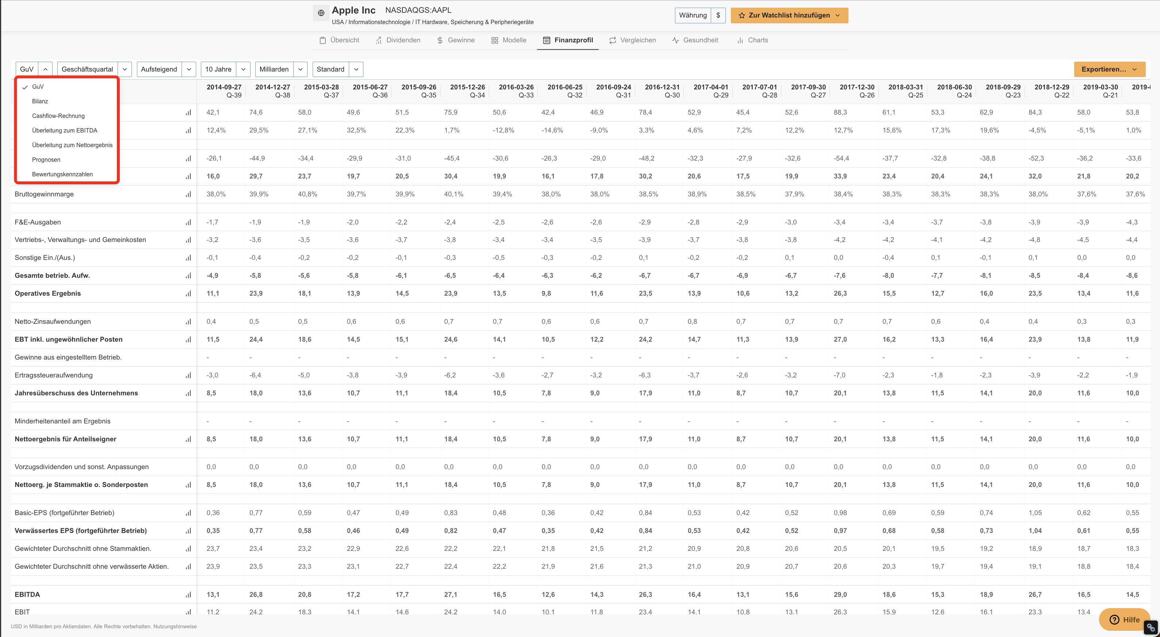Open the 10 Jahre range dropdown
Viewport: 1160px width, 637px height.
click(226, 69)
